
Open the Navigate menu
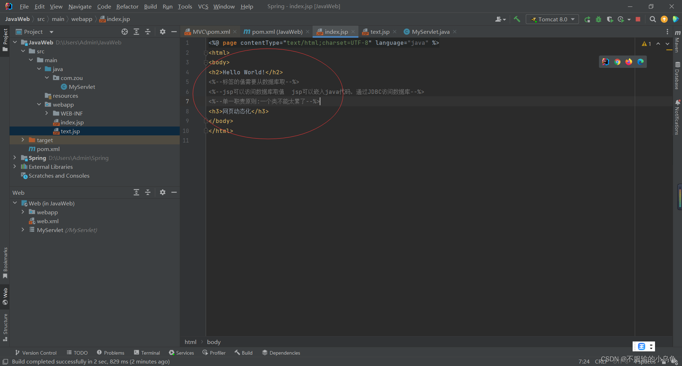pyautogui.click(x=80, y=6)
